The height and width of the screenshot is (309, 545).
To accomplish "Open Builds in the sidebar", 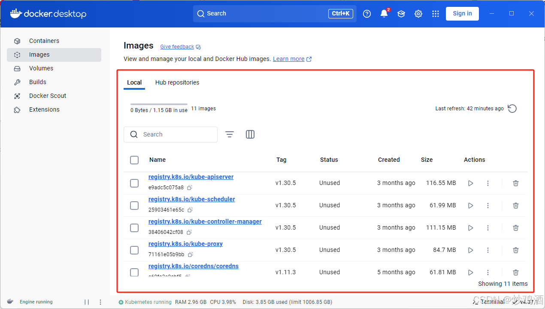I will tap(54, 82).
